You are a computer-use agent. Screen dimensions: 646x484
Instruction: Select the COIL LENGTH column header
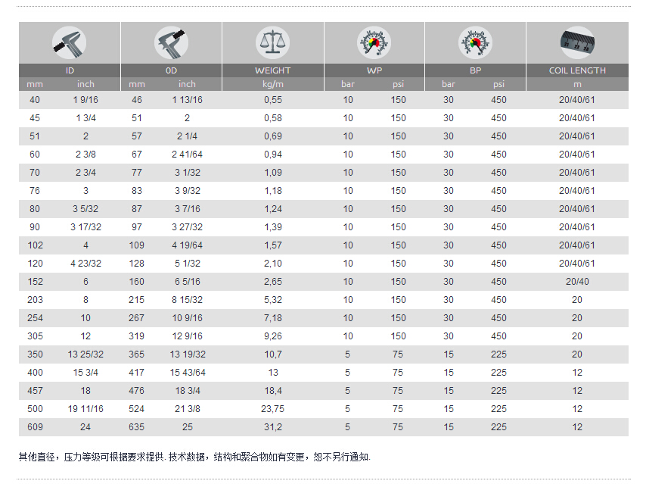577,70
